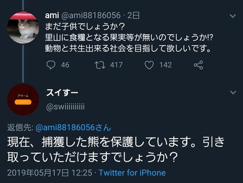The image size is (243, 183).
Task: Open the blue @ami88186056さん reply mention
Action: [x=73, y=128]
